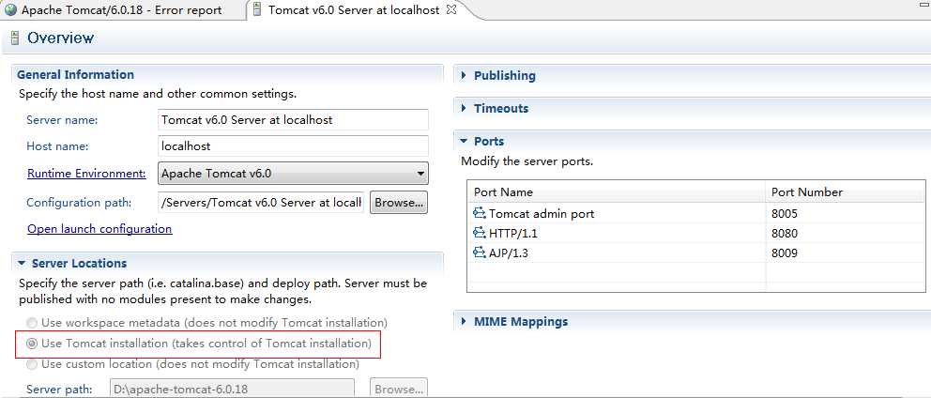Click the Port Number column header
The width and height of the screenshot is (931, 398).
point(845,191)
